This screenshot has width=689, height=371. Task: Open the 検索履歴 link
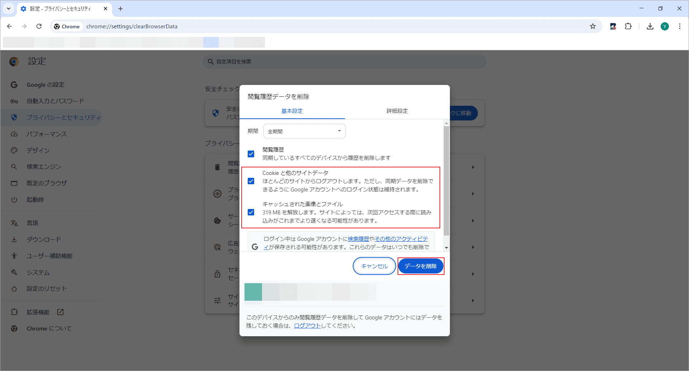[x=358, y=239]
